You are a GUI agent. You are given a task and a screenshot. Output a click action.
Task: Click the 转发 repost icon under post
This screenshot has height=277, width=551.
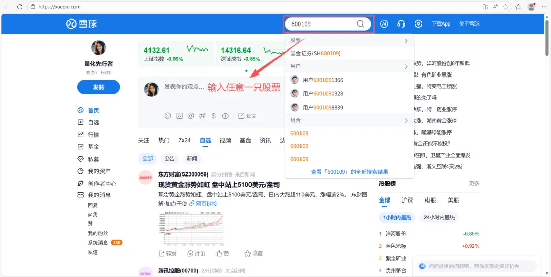167,254
